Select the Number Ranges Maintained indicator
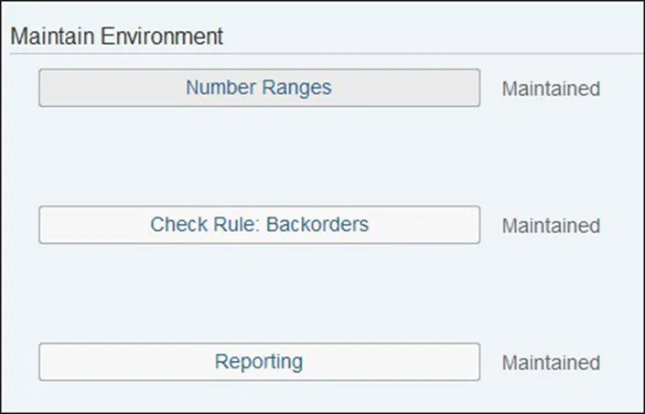The height and width of the screenshot is (414, 645). coord(551,90)
